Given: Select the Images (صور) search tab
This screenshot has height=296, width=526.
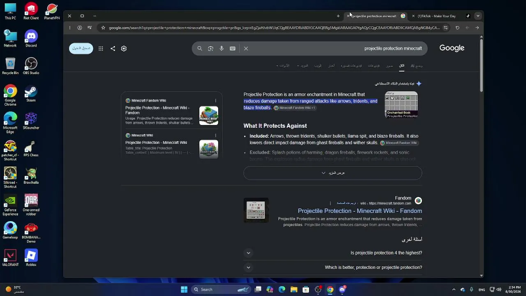Looking at the screenshot, I should pos(390,66).
